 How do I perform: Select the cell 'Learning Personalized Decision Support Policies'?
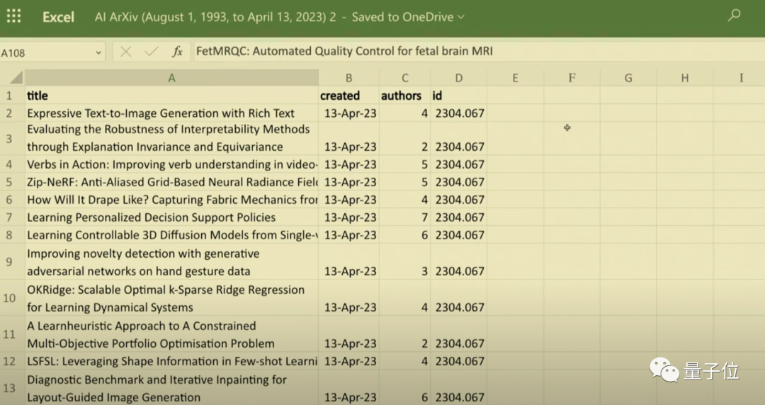(171, 217)
